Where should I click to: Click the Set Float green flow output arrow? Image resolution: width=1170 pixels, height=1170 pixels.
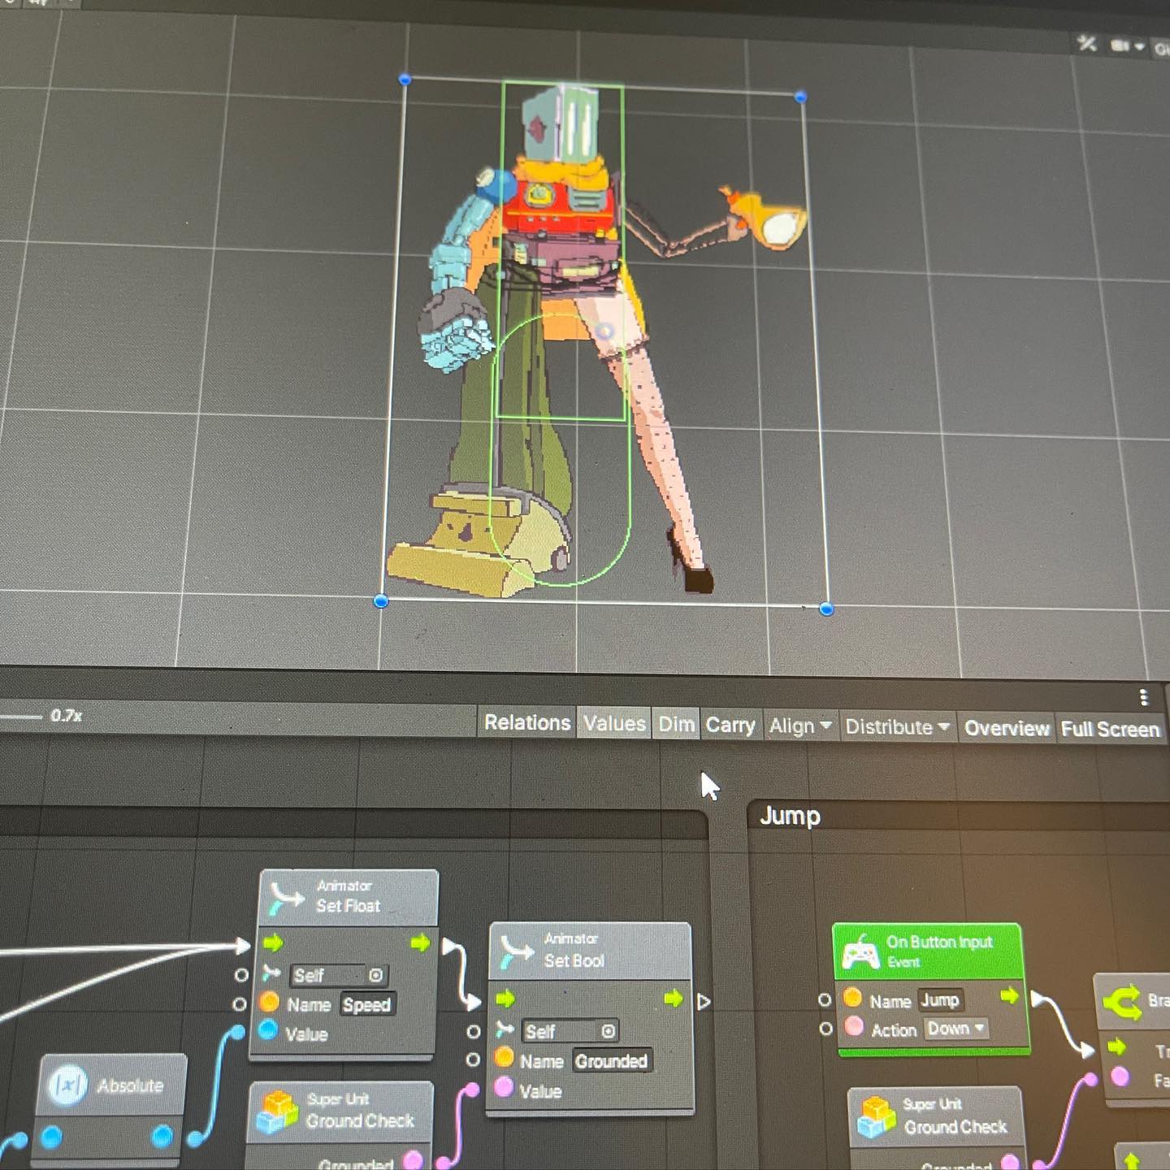[420, 942]
